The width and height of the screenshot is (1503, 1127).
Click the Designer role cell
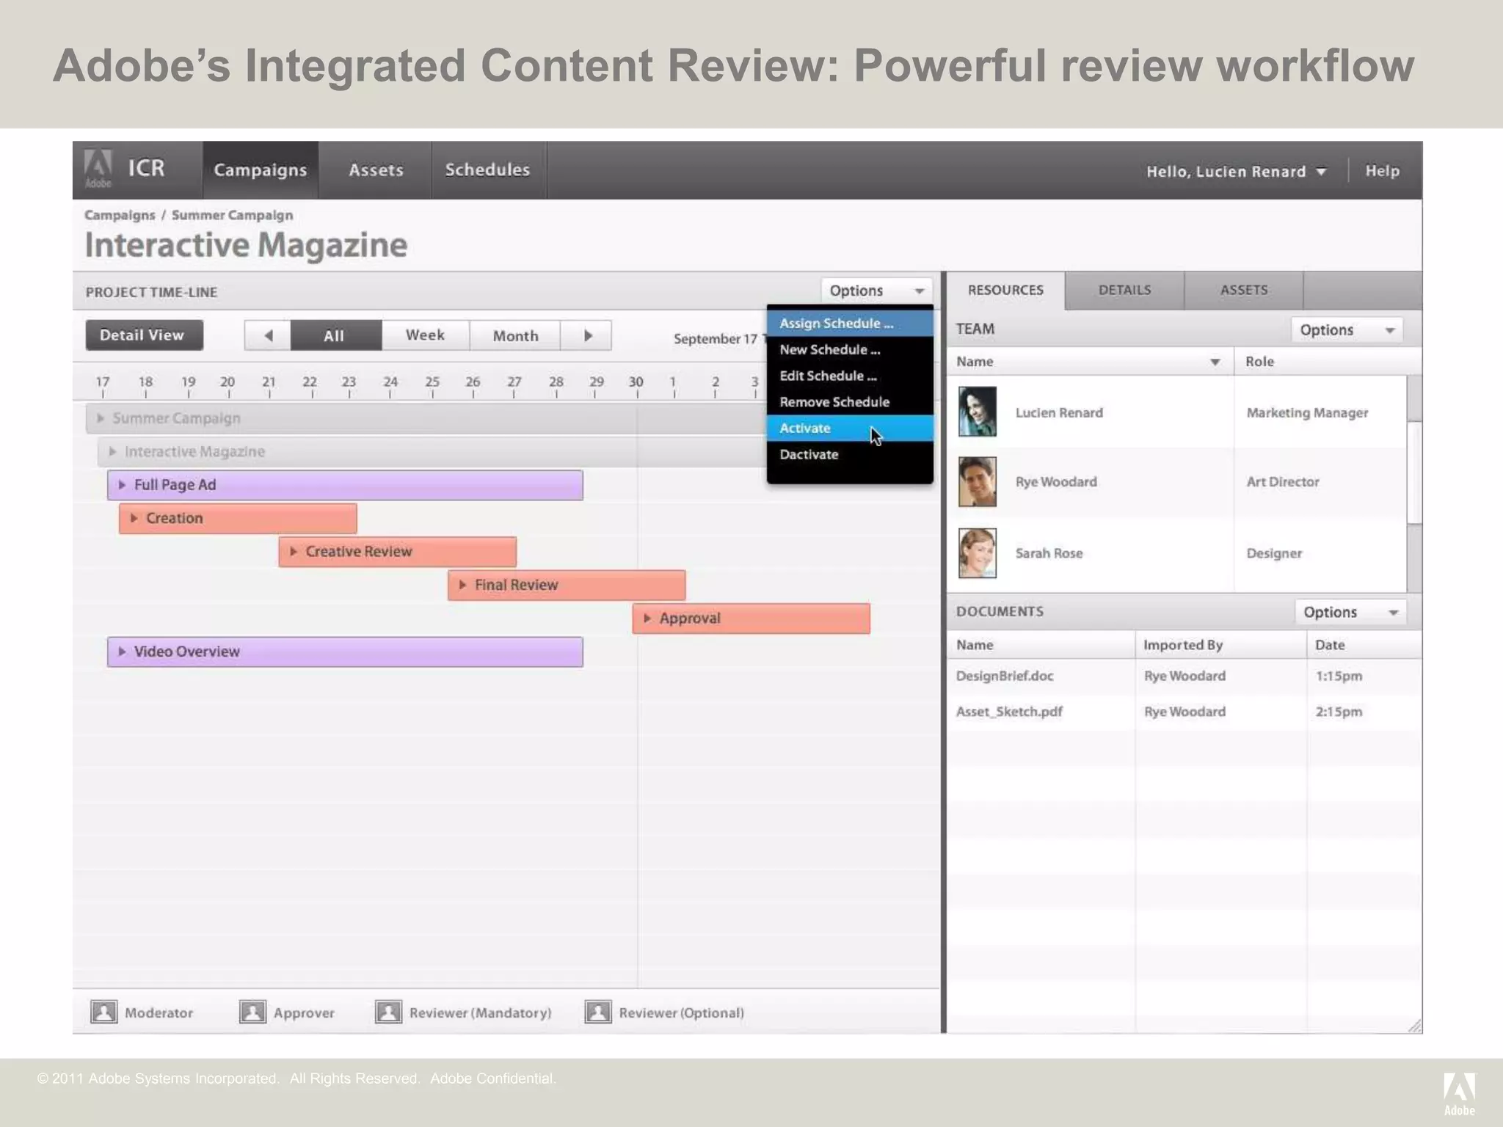pyautogui.click(x=1274, y=553)
